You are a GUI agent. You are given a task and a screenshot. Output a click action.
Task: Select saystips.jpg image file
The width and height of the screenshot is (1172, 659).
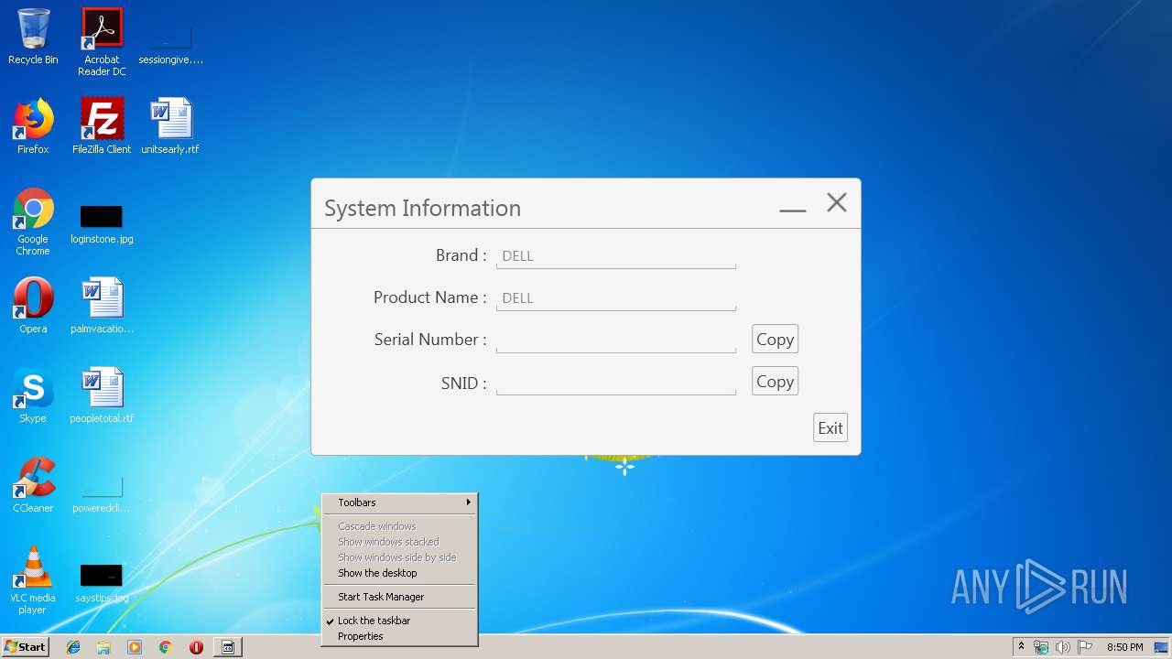coord(102,582)
